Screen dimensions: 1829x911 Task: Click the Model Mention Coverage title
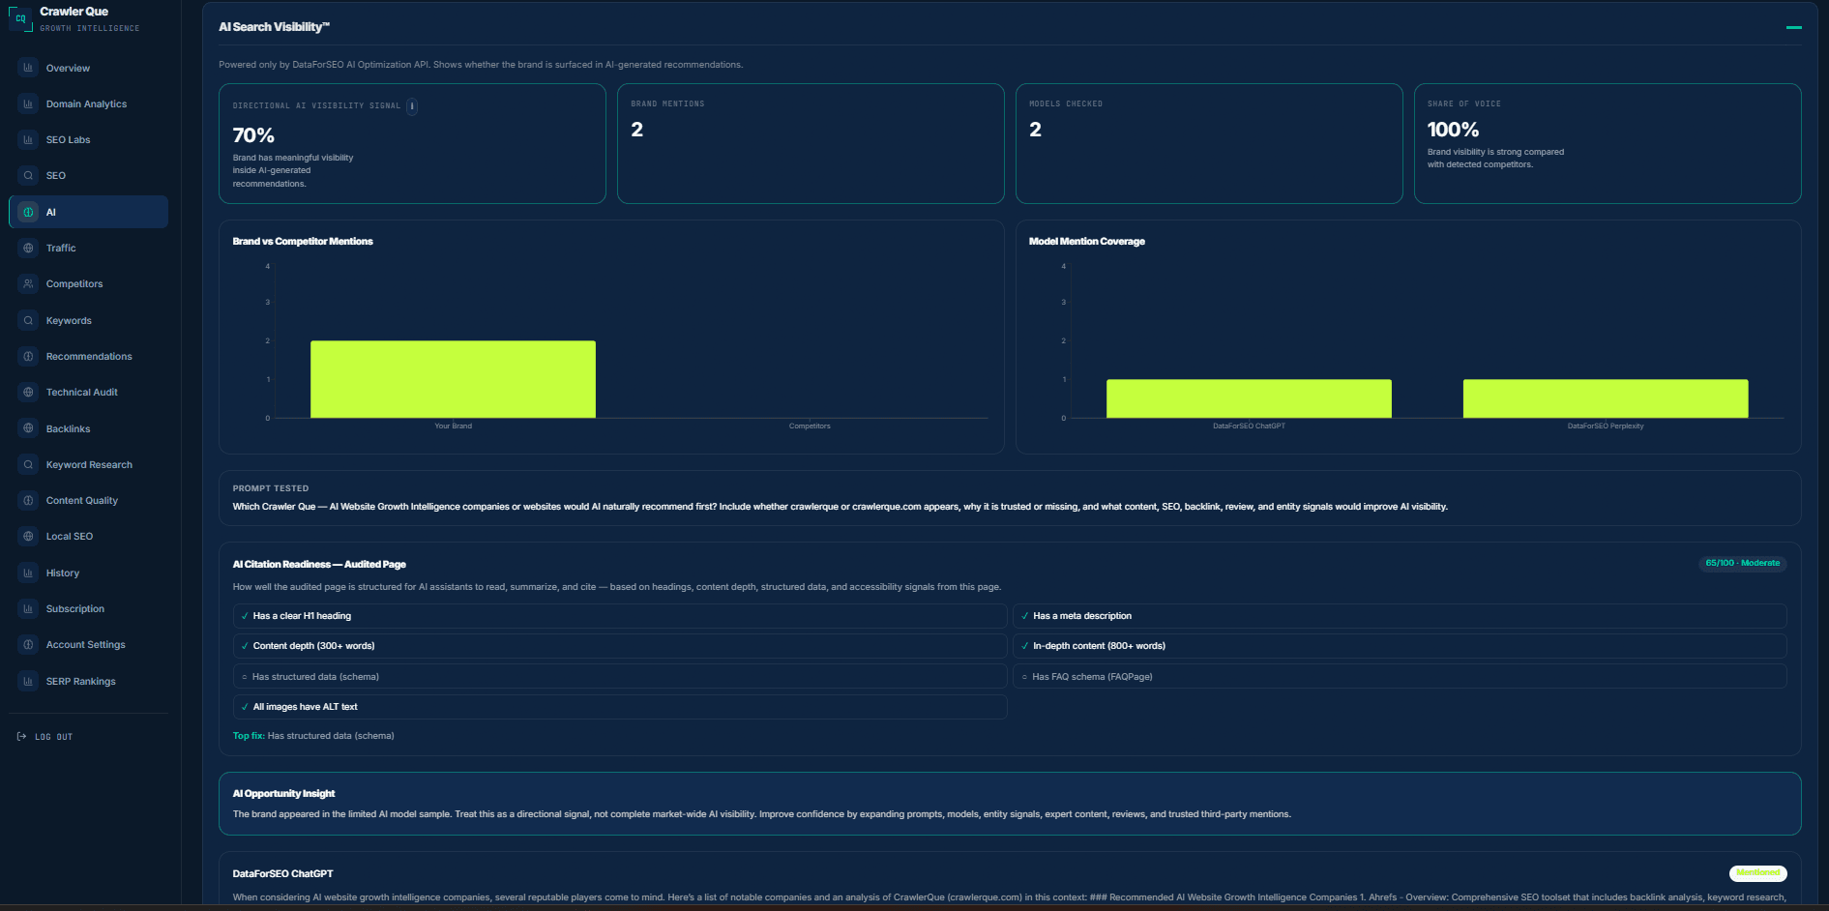point(1087,242)
